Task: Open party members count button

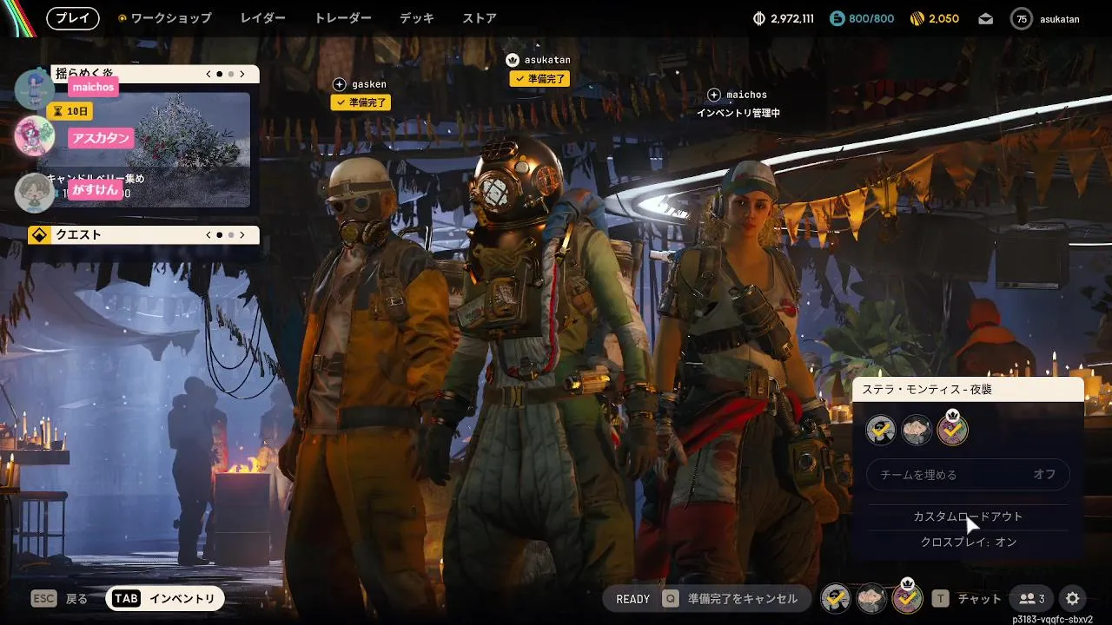Action: point(1031,599)
